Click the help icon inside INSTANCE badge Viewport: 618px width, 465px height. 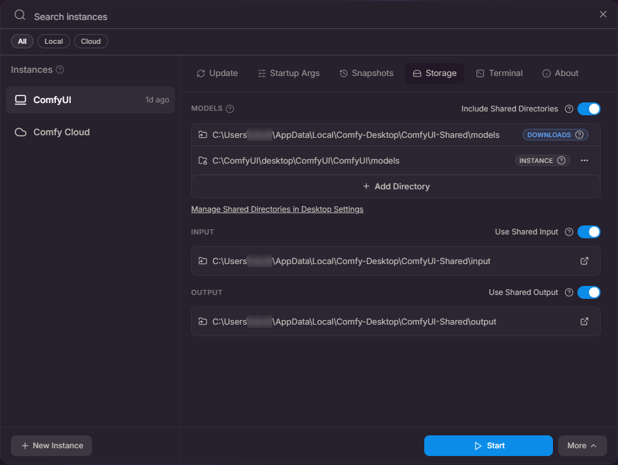[561, 160]
